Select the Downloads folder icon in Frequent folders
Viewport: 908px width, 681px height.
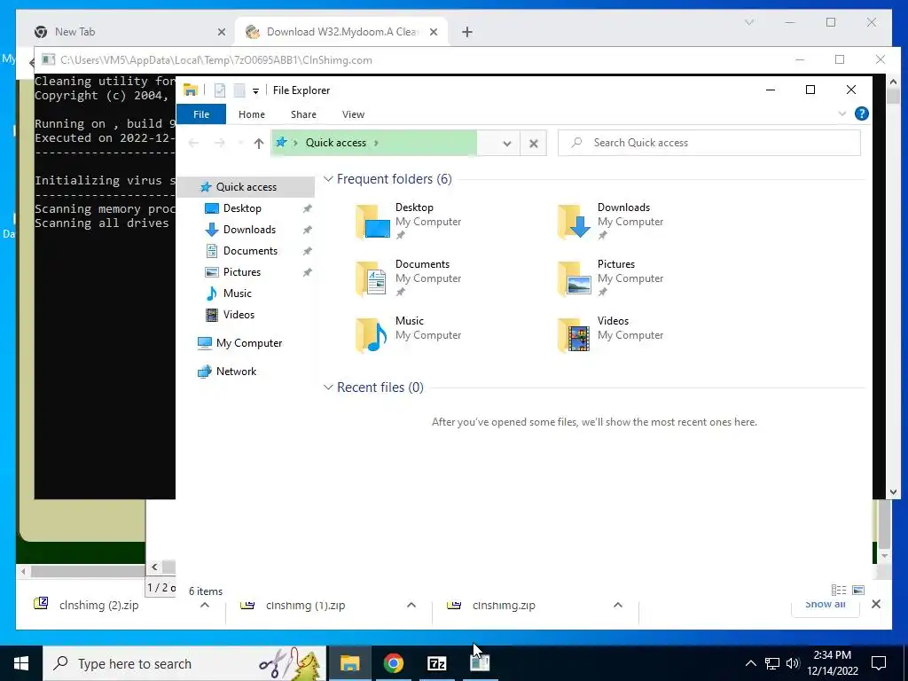click(x=574, y=222)
